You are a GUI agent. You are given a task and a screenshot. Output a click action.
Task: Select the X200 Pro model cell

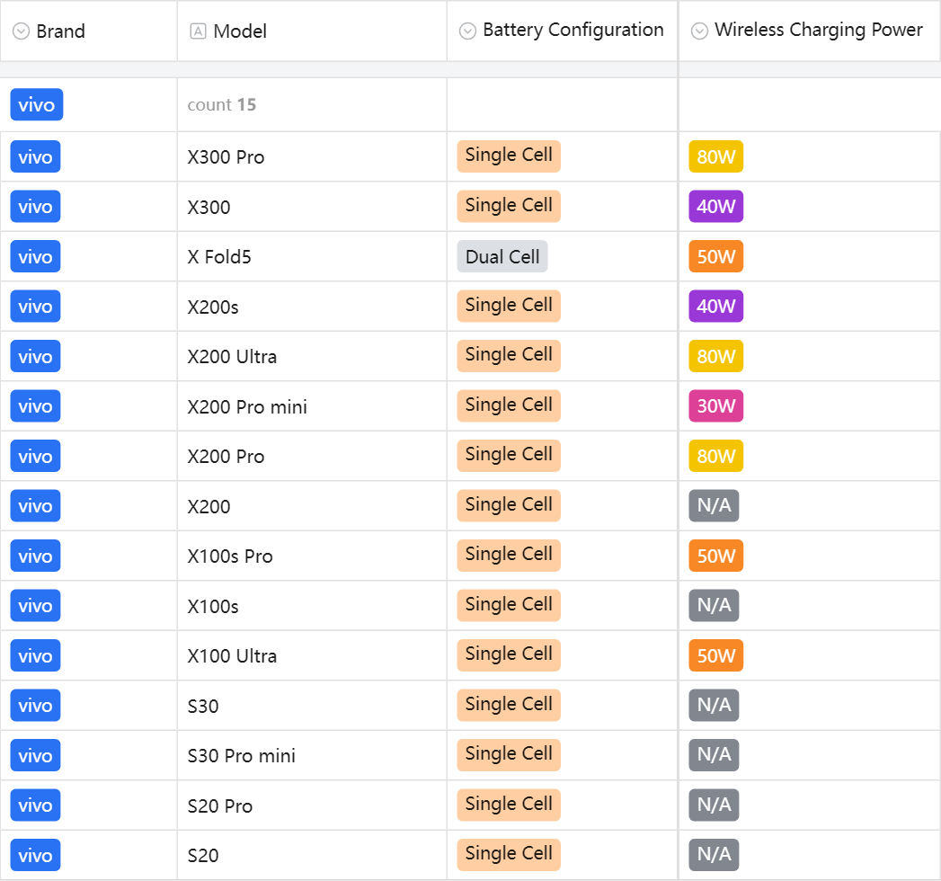[x=312, y=456]
